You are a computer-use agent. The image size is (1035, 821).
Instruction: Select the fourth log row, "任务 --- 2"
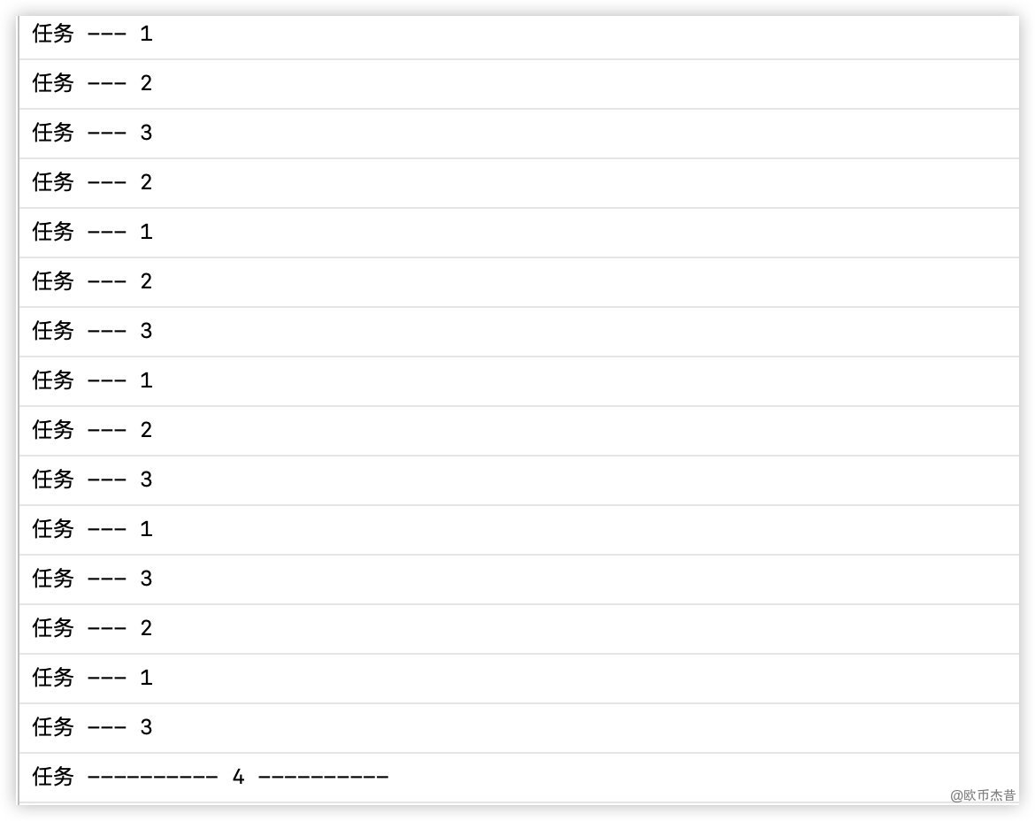click(x=92, y=183)
